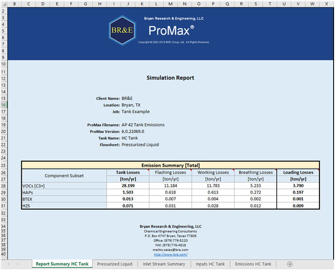The height and width of the screenshot is (270, 335).
Task: Click the Loading Losses column header
Action: tap(298, 172)
